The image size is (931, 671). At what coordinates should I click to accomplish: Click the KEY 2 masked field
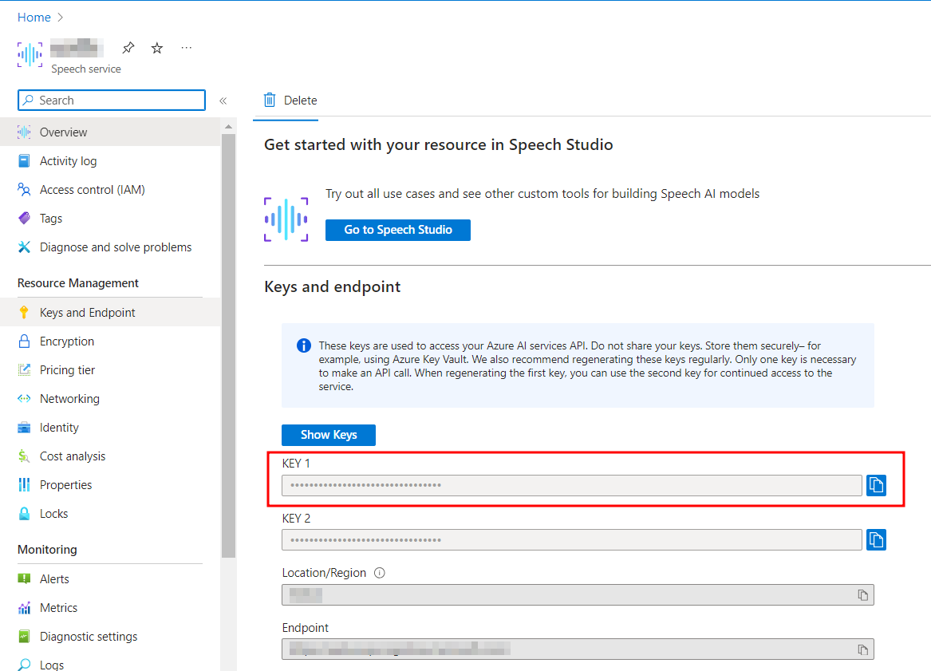coord(572,540)
